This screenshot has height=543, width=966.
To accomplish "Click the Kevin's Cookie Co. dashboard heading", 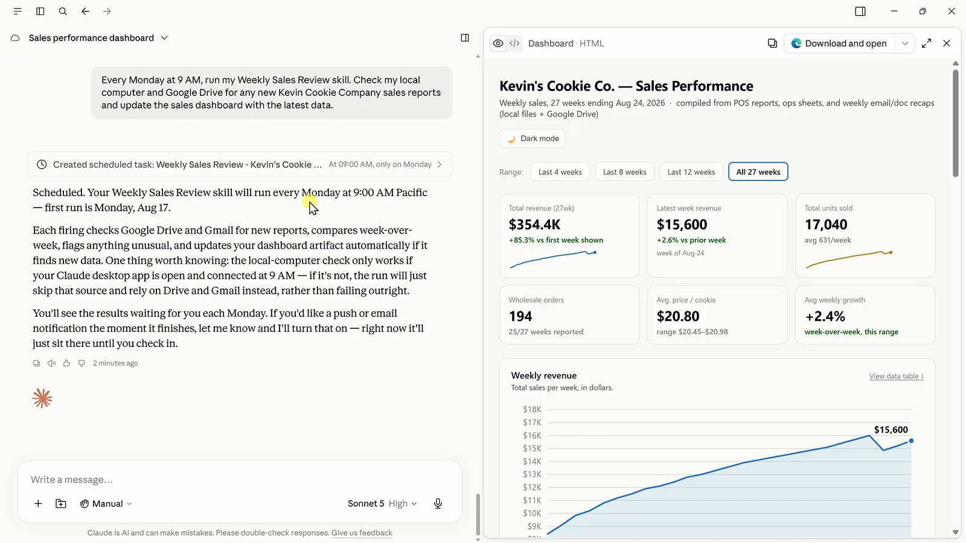I will pyautogui.click(x=626, y=86).
